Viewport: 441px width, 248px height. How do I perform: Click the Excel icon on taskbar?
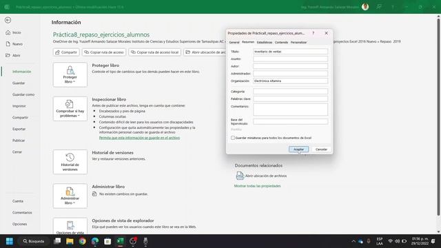pyautogui.click(x=121, y=241)
